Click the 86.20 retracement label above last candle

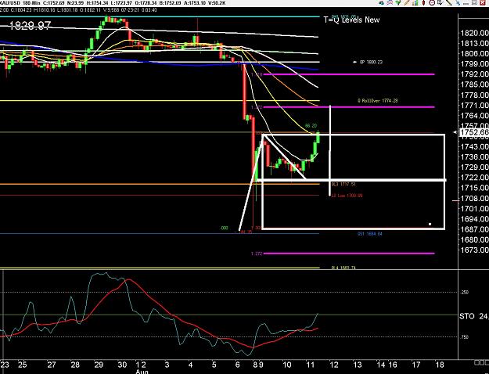click(311, 126)
